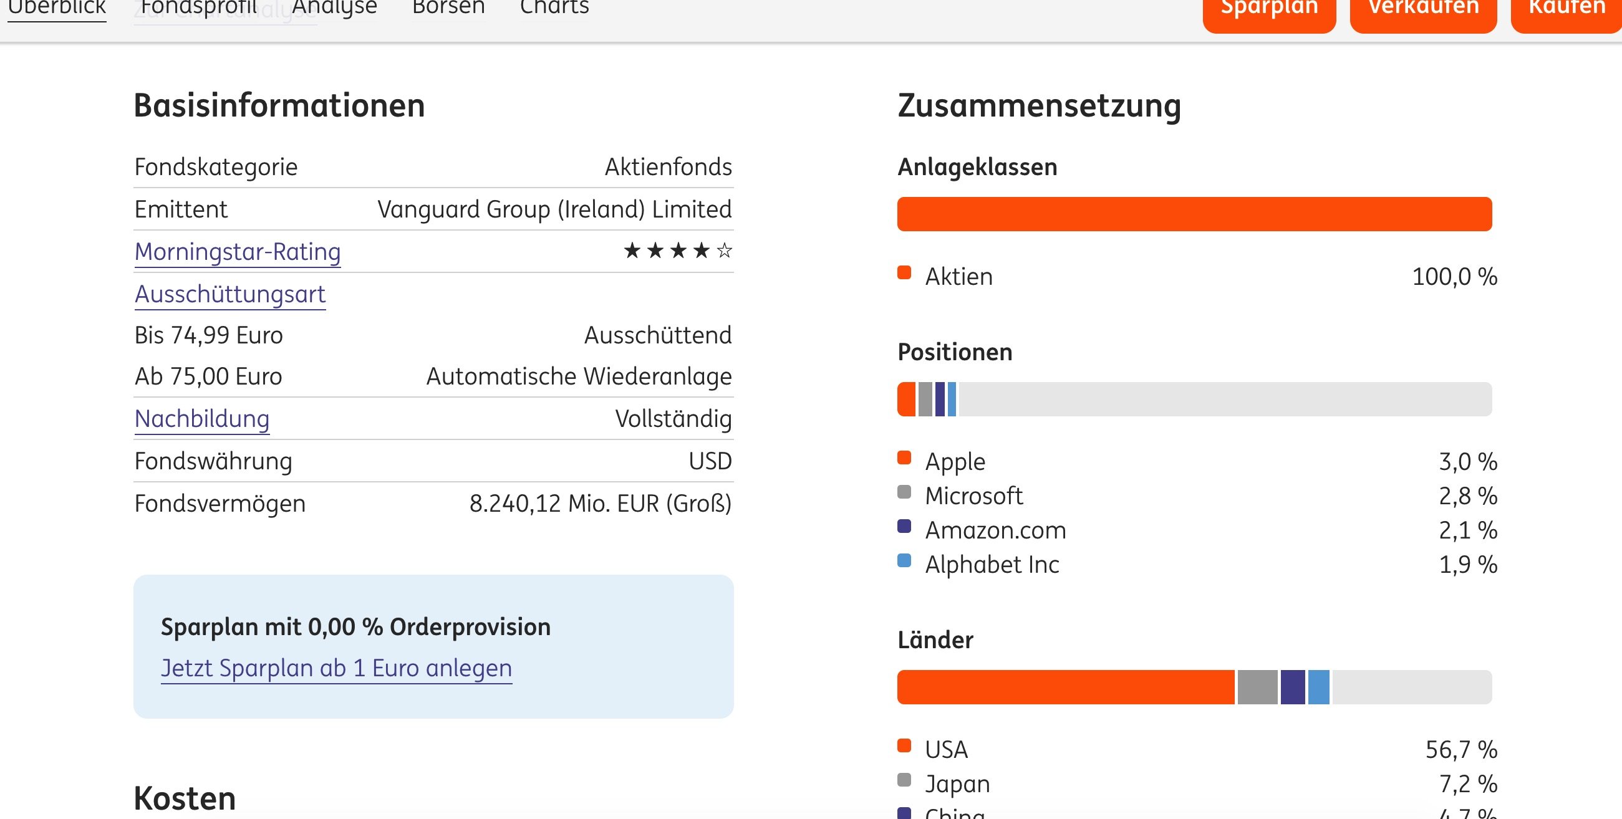Click the light blue Alphabet Inc legend marker
This screenshot has height=819, width=1622.
pos(904,560)
